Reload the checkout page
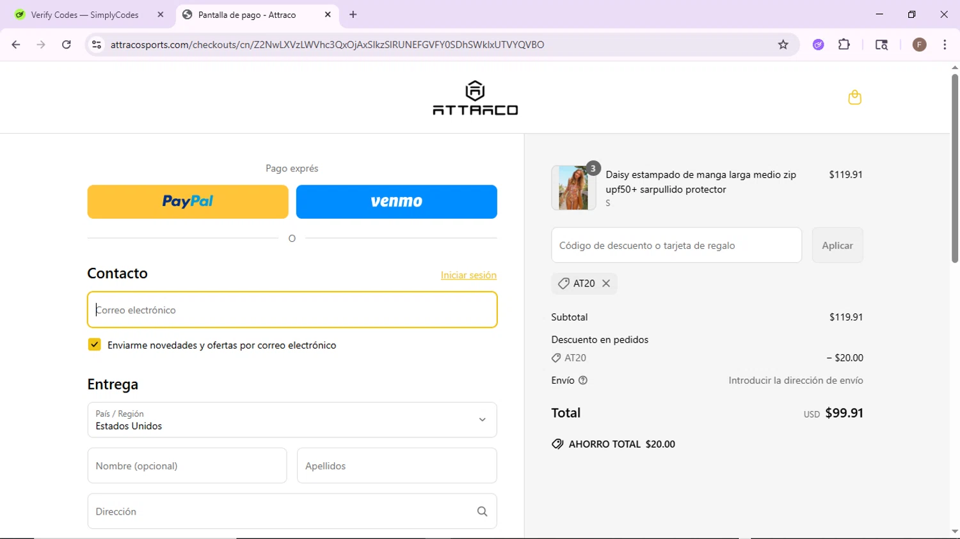960x539 pixels. pyautogui.click(x=67, y=45)
